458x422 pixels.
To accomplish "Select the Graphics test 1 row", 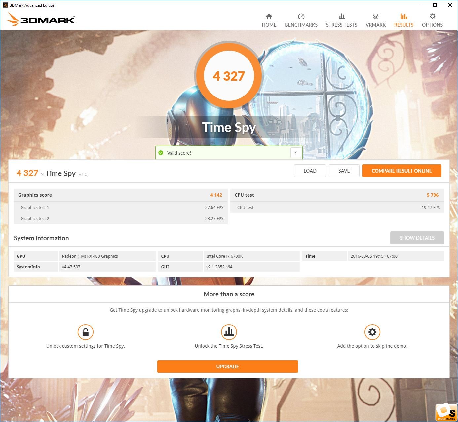I will point(121,207).
